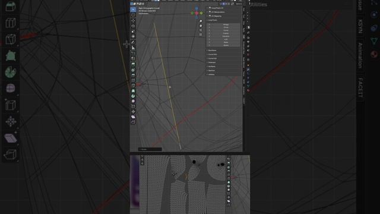The width and height of the screenshot is (380, 214).
Task: Select the Measure ruler tool
Action: tap(133, 48)
